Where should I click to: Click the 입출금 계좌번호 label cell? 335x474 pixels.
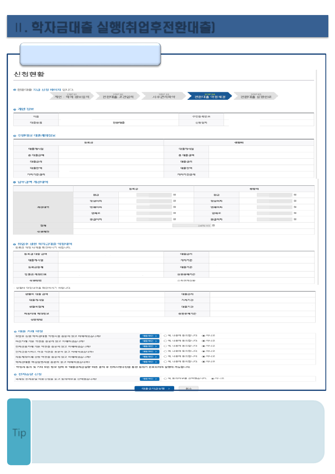tap(36, 274)
